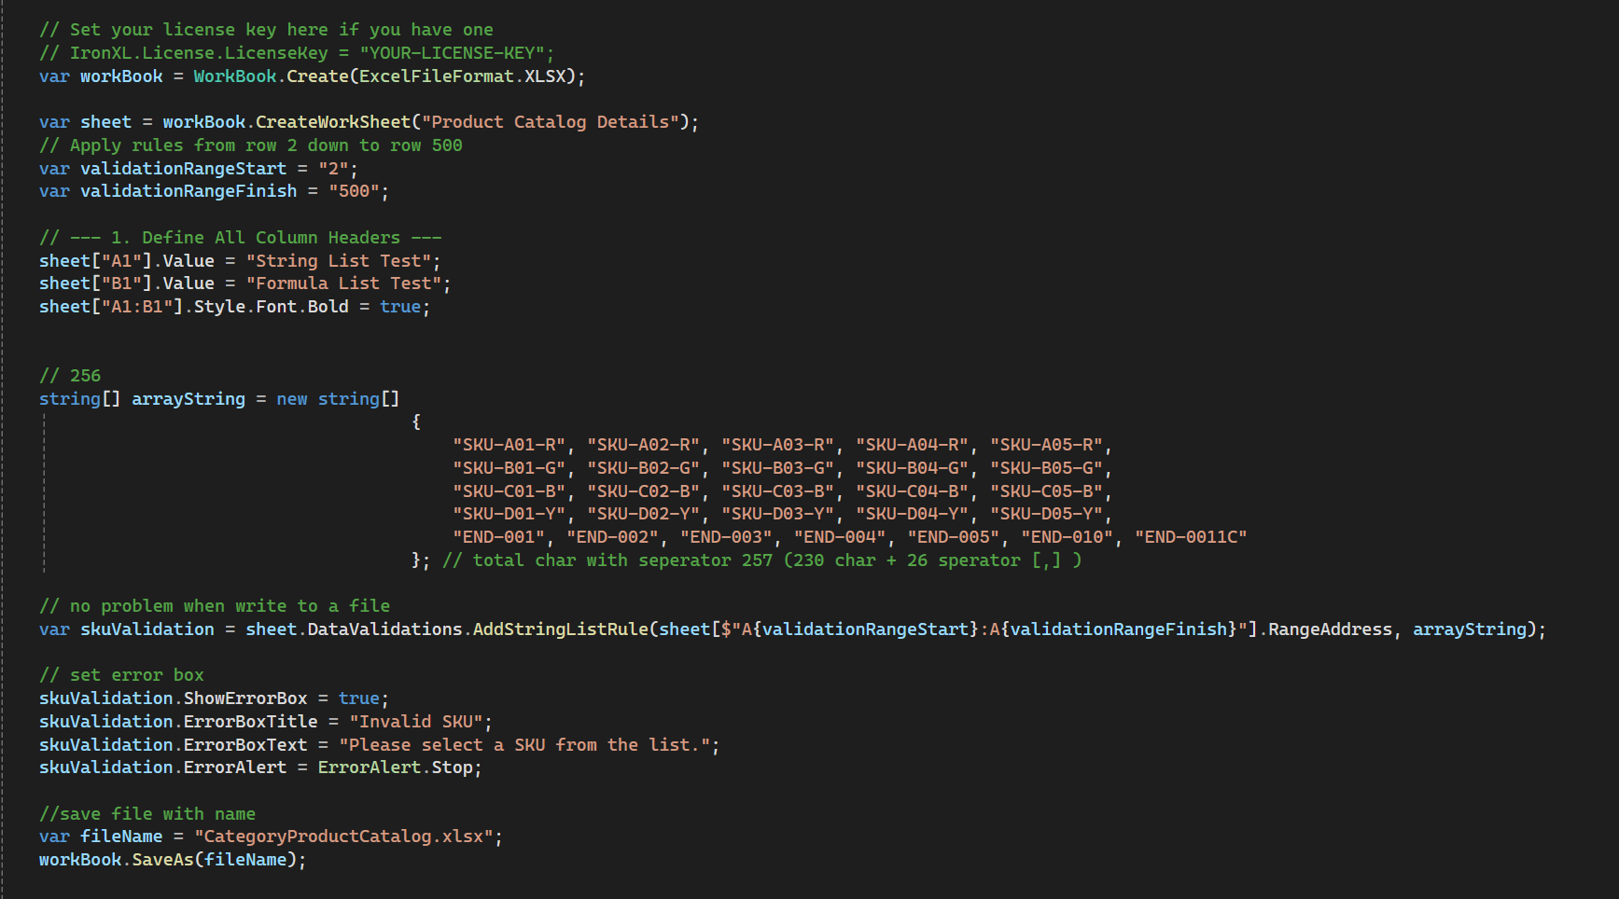Click the "500" value of validationRangeFinish
Screen dimensions: 1619x899
354,191
